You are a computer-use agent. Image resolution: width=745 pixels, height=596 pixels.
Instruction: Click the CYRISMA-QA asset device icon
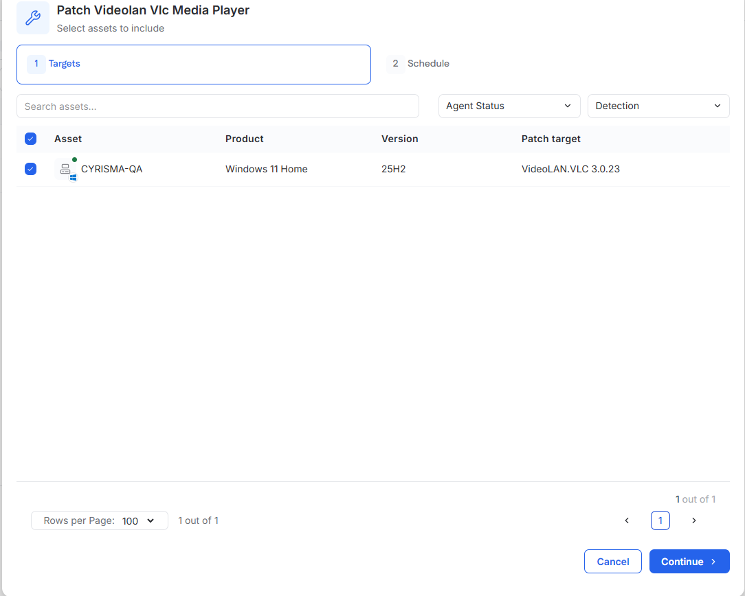pos(65,169)
